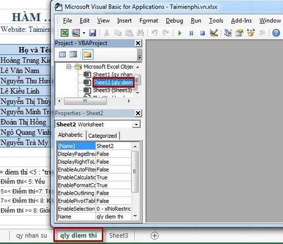Select Sheet3 (Sheet3) in project tree

pos(113,90)
